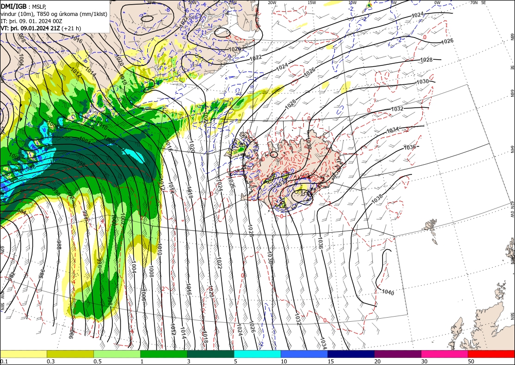
Task: Click the red 50+ legend swatch
Action: (x=491, y=354)
